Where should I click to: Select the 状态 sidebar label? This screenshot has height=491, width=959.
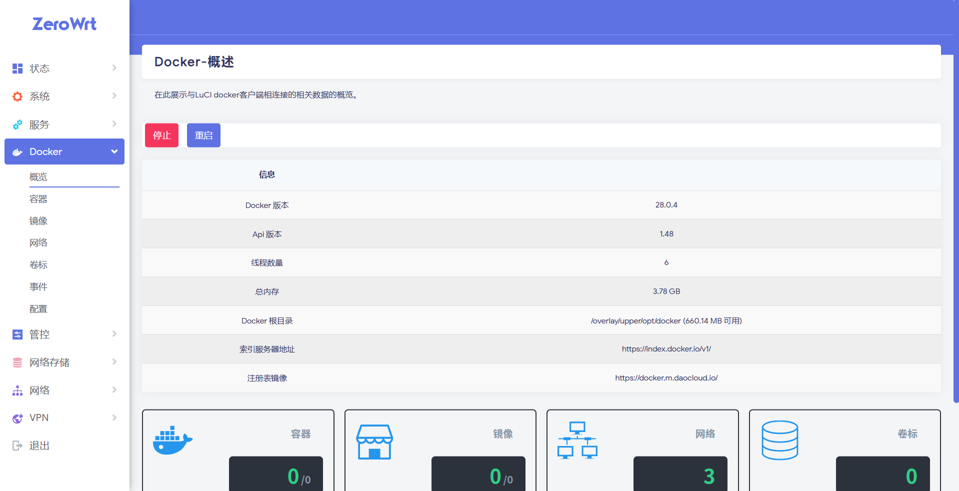click(x=39, y=68)
